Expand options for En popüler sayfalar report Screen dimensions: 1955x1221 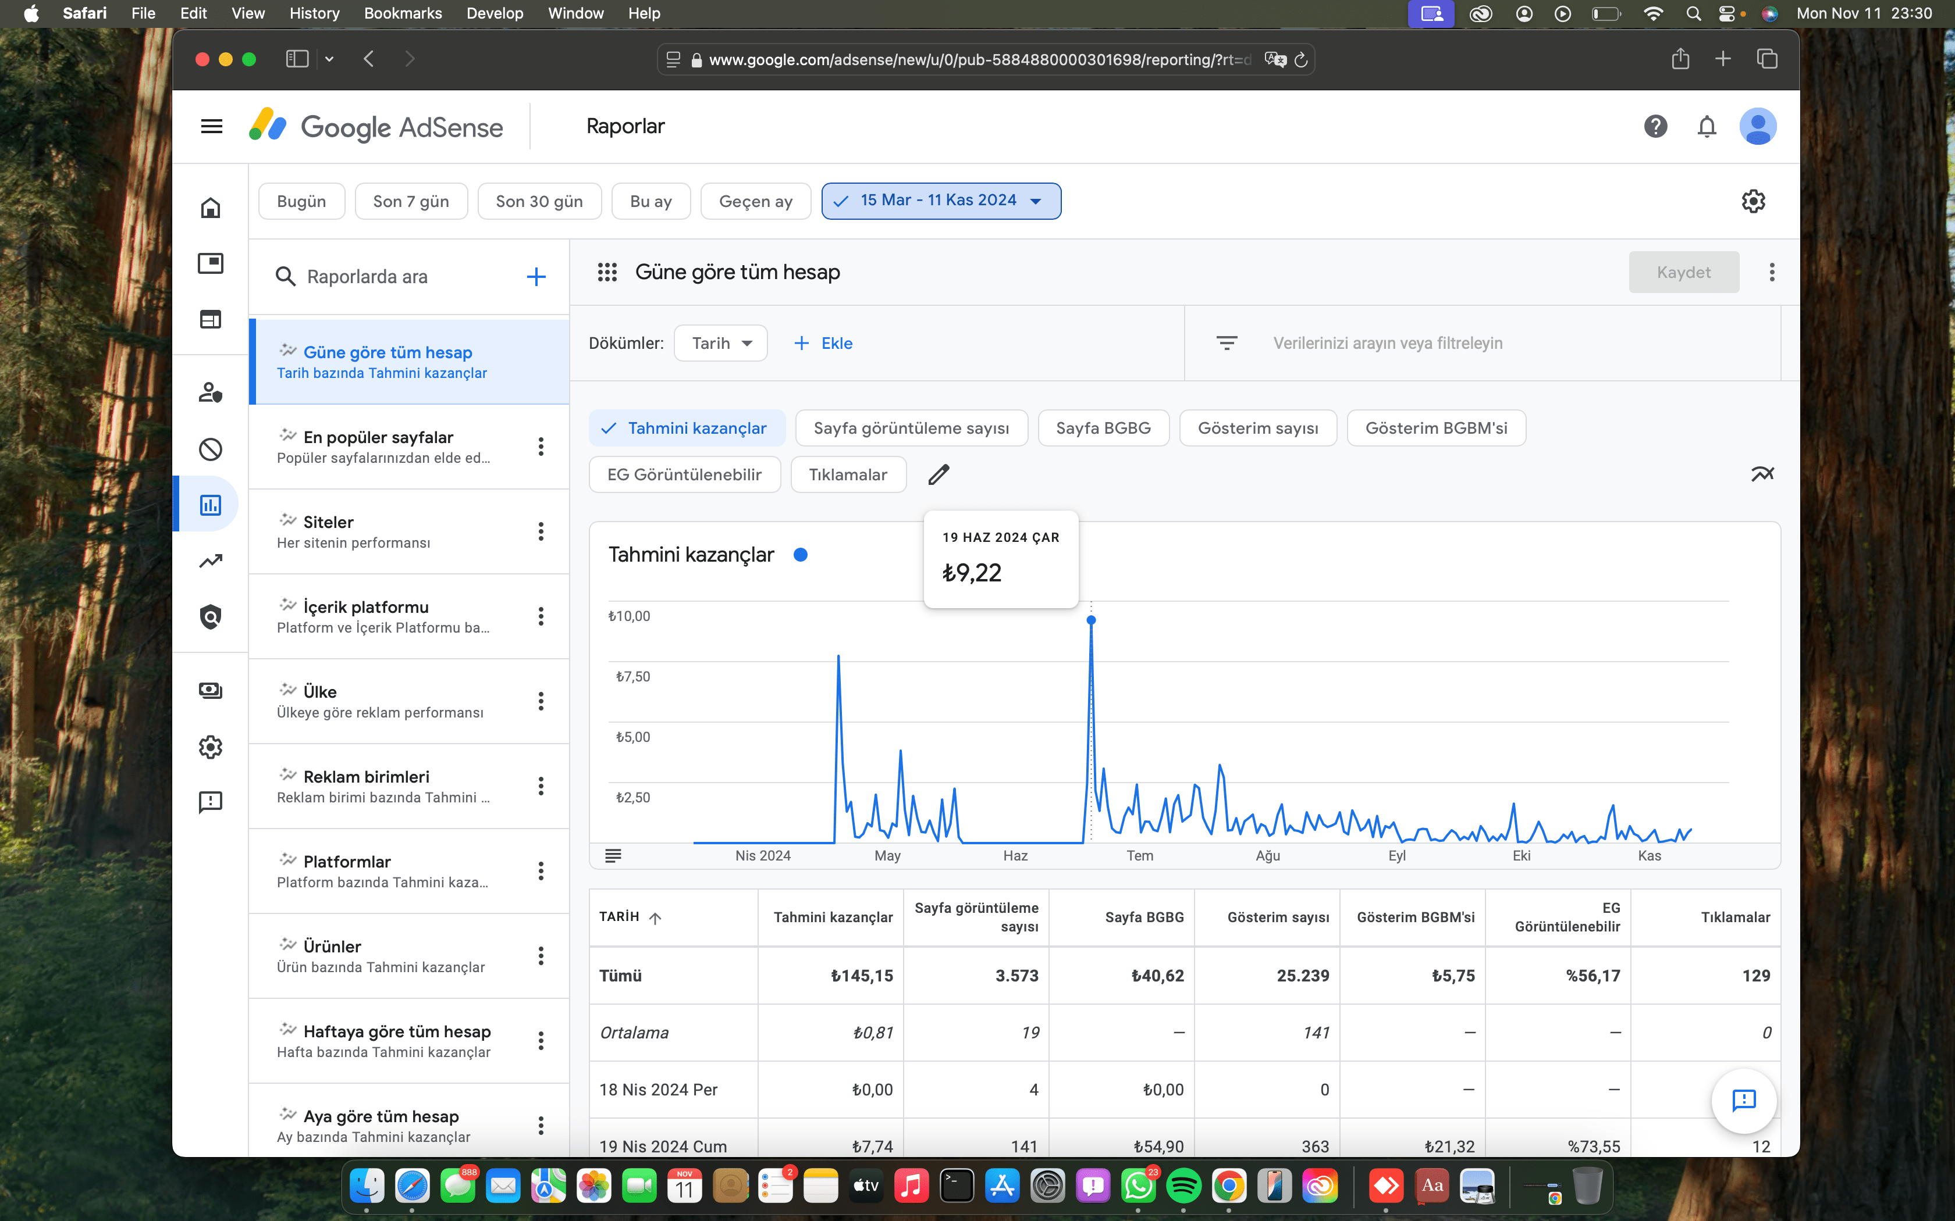coord(541,447)
